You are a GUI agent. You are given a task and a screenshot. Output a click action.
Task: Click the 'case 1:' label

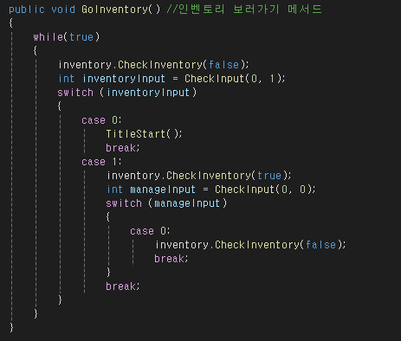101,162
